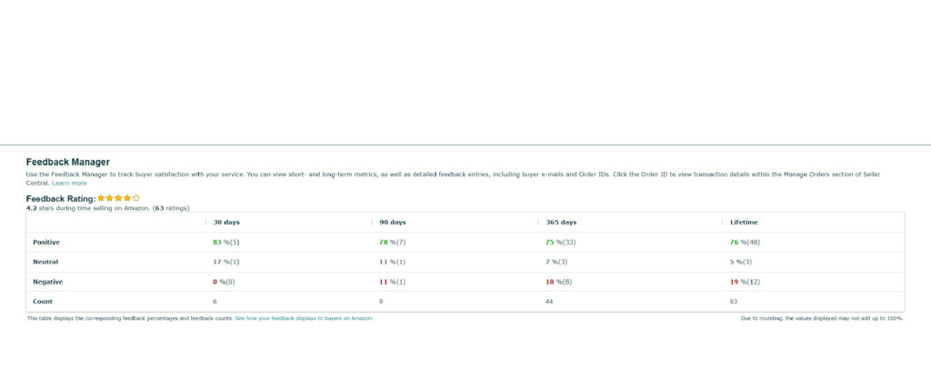This screenshot has width=931, height=390.
Task: Click the empty fifth rating star
Action: coord(136,197)
